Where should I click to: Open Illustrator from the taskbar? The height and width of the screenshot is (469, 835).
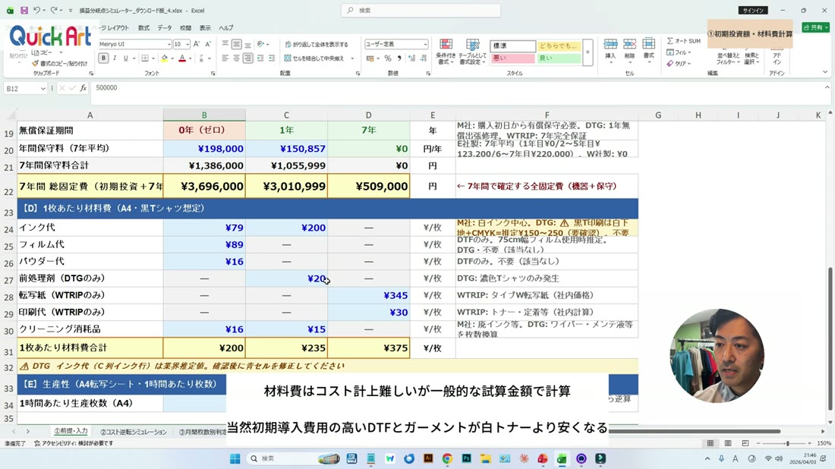[x=428, y=458]
